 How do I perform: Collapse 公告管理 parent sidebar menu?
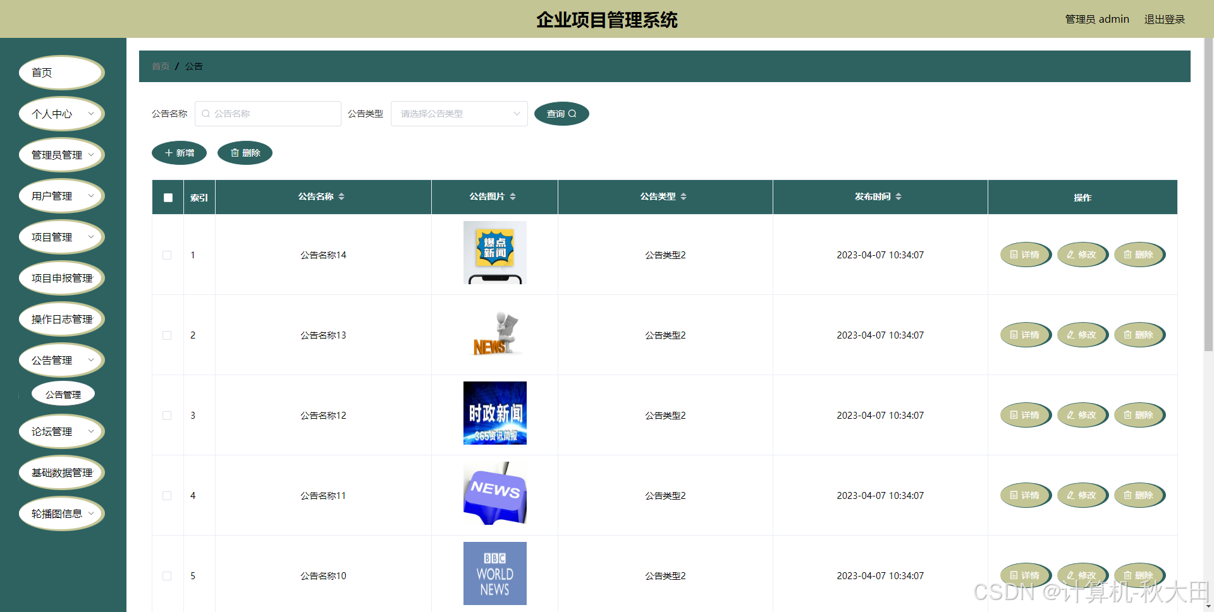[61, 360]
